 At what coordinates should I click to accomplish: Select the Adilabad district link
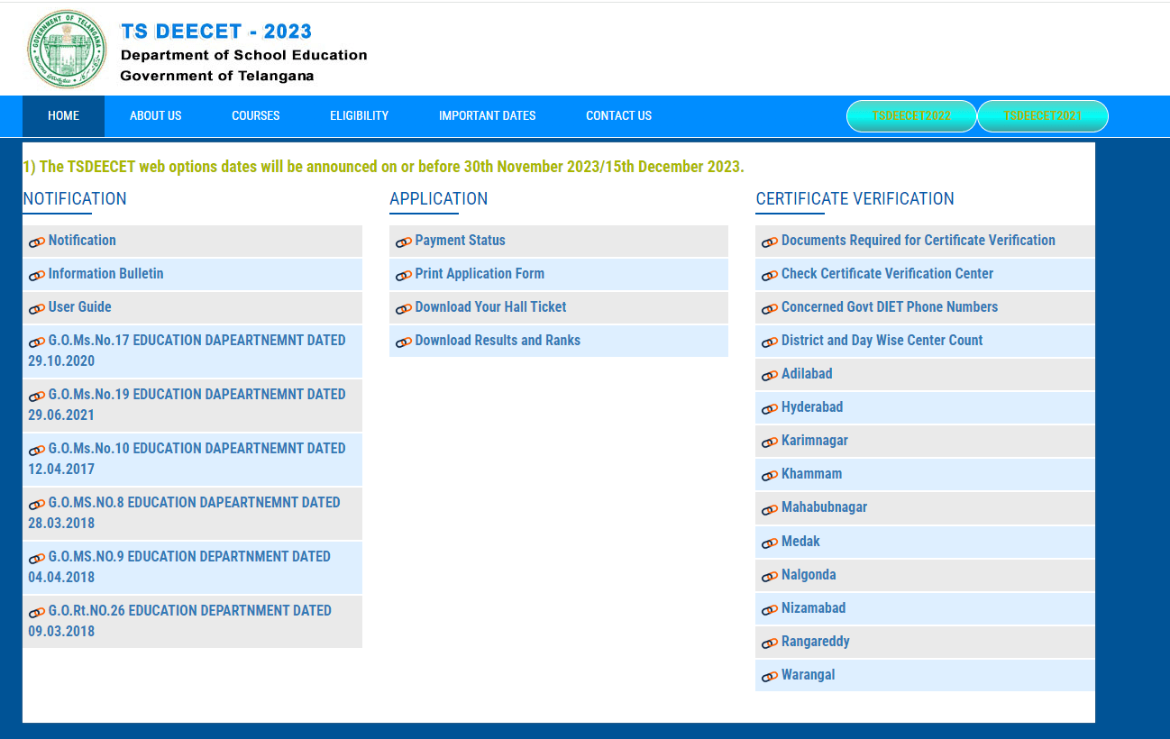pos(807,374)
